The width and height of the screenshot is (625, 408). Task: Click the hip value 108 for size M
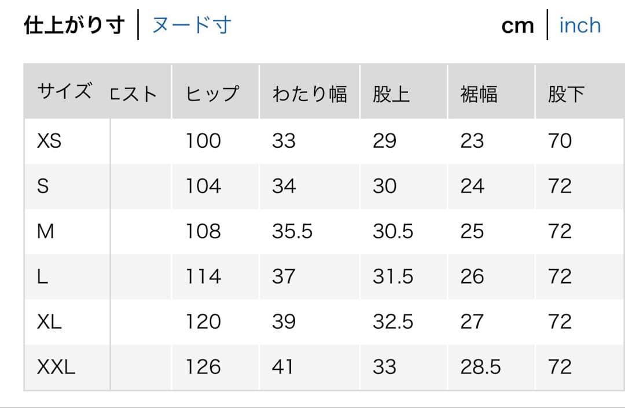pos(203,231)
